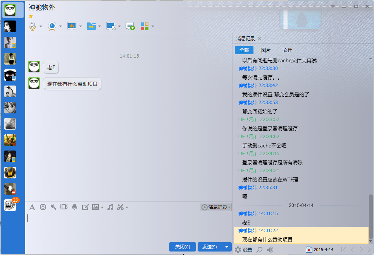This screenshot has width=374, height=255.
Task: Click the contact name 神驰物外 in header
Action: click(x=42, y=7)
